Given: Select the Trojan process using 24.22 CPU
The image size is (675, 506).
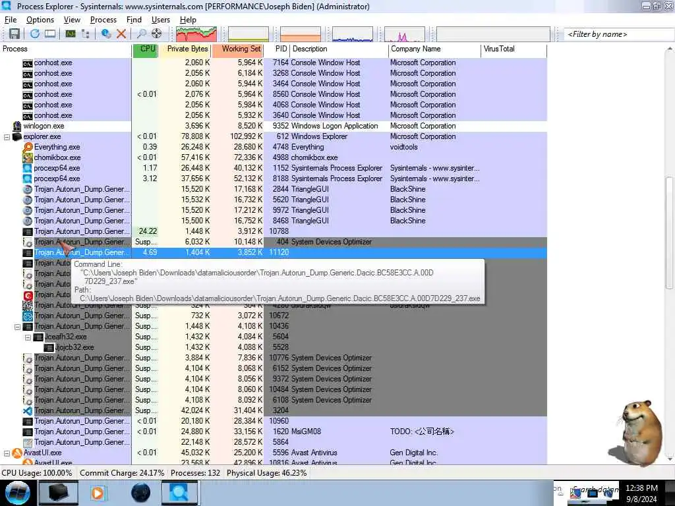Looking at the screenshot, I should point(274,231).
